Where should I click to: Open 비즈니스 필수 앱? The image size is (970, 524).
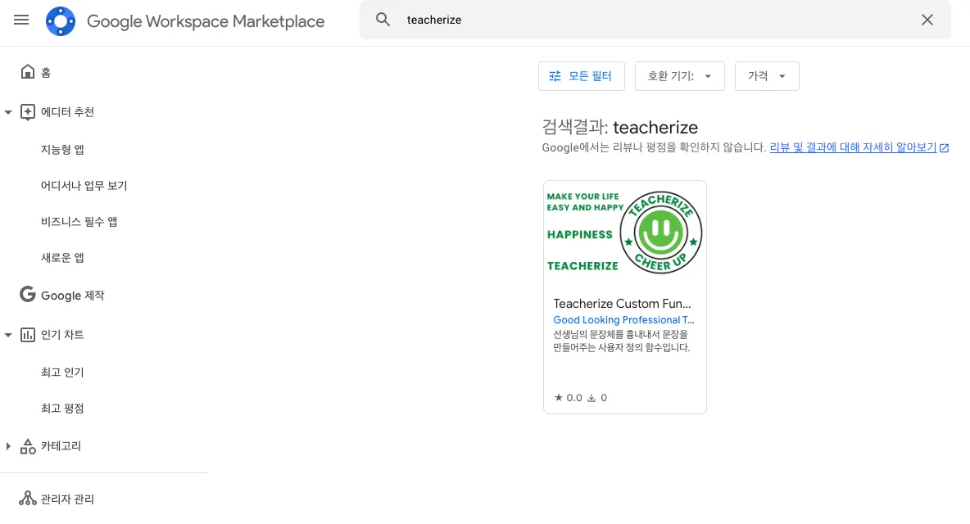click(x=79, y=222)
